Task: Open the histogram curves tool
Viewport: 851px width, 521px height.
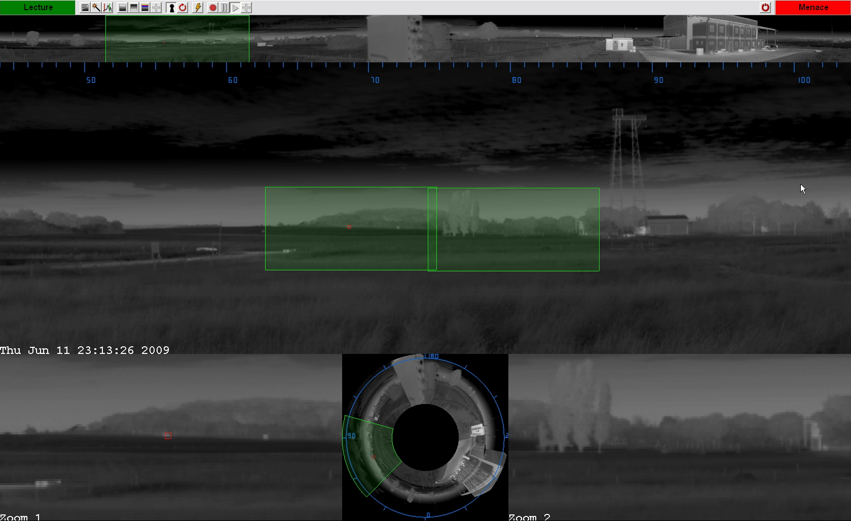Action: coord(107,7)
